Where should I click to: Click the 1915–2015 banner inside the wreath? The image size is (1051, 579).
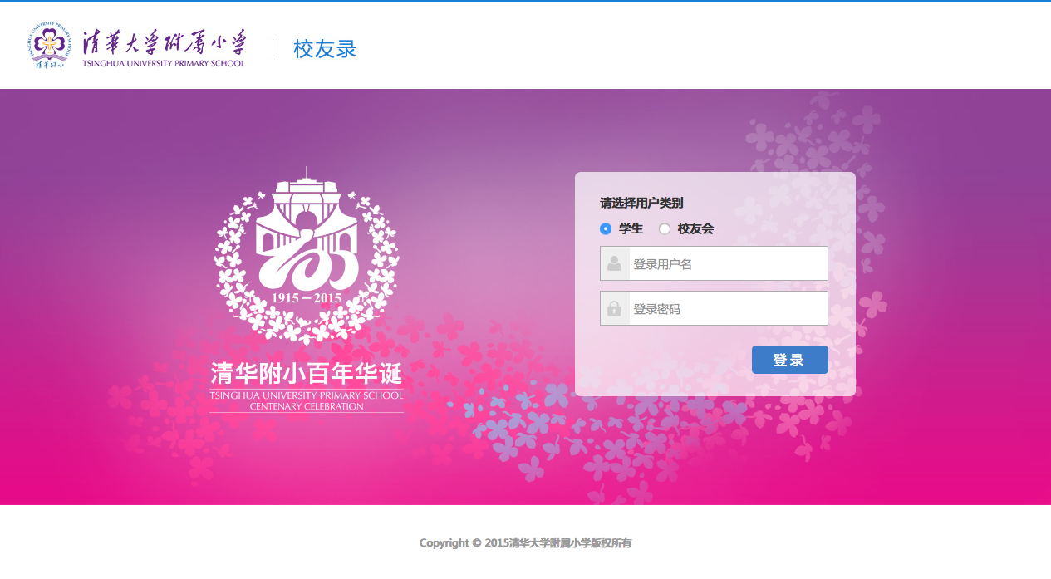[x=307, y=297]
